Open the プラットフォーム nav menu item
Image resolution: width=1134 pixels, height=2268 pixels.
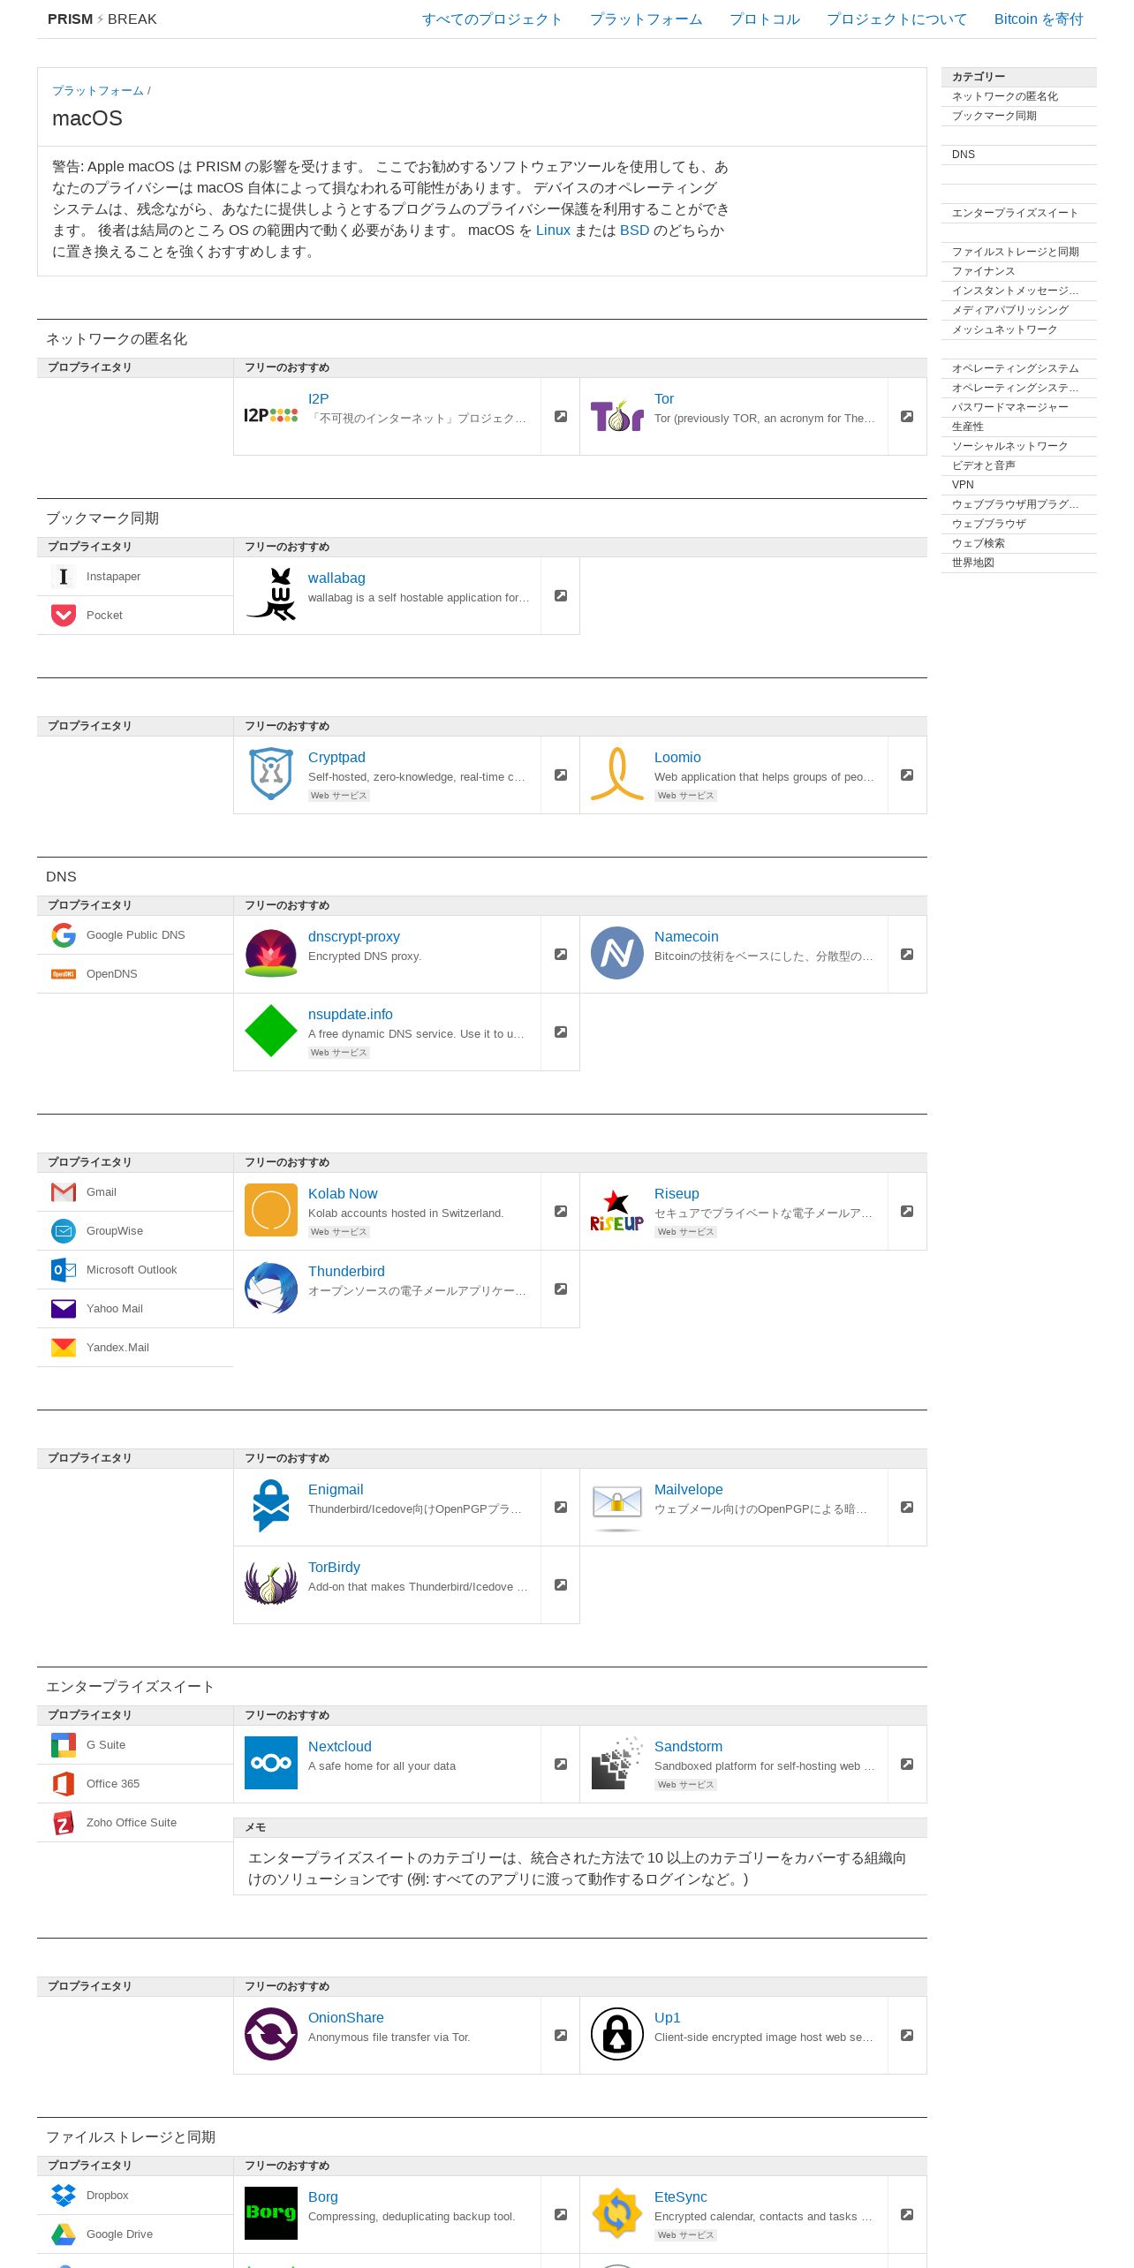click(646, 19)
